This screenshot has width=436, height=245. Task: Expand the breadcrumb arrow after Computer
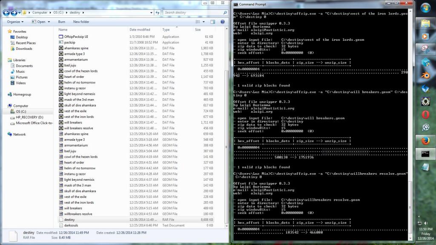50,12
